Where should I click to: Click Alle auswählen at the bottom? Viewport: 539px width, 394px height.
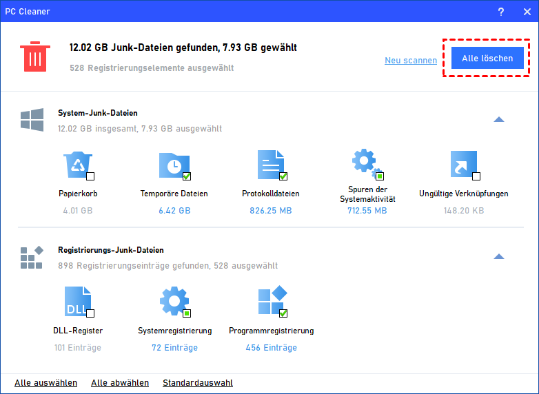tap(45, 383)
